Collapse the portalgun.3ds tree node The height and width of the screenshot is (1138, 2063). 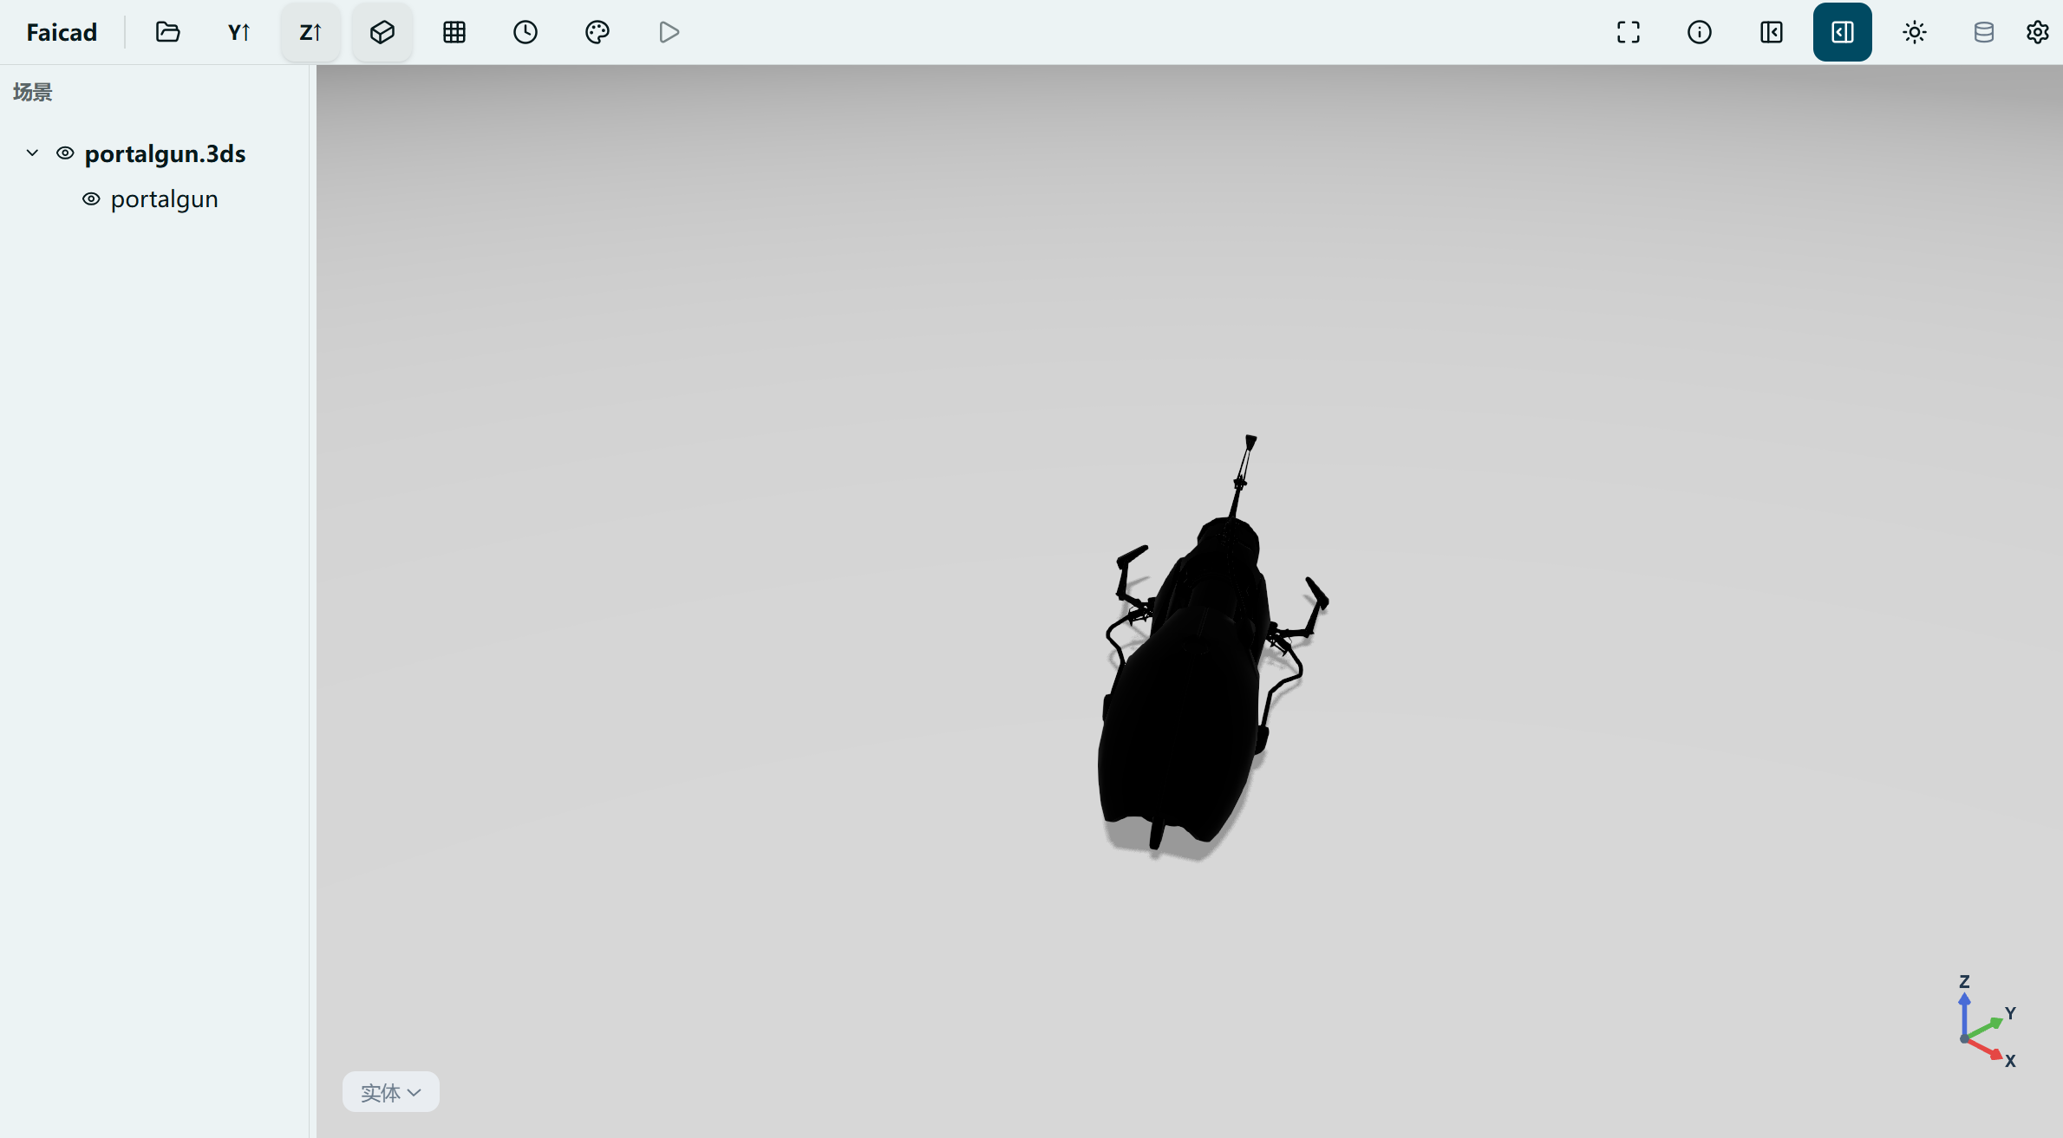coord(32,153)
